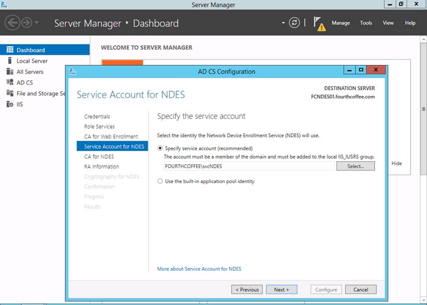The image size is (427, 305).
Task: Open the notifications flag with warning
Action: point(319,23)
